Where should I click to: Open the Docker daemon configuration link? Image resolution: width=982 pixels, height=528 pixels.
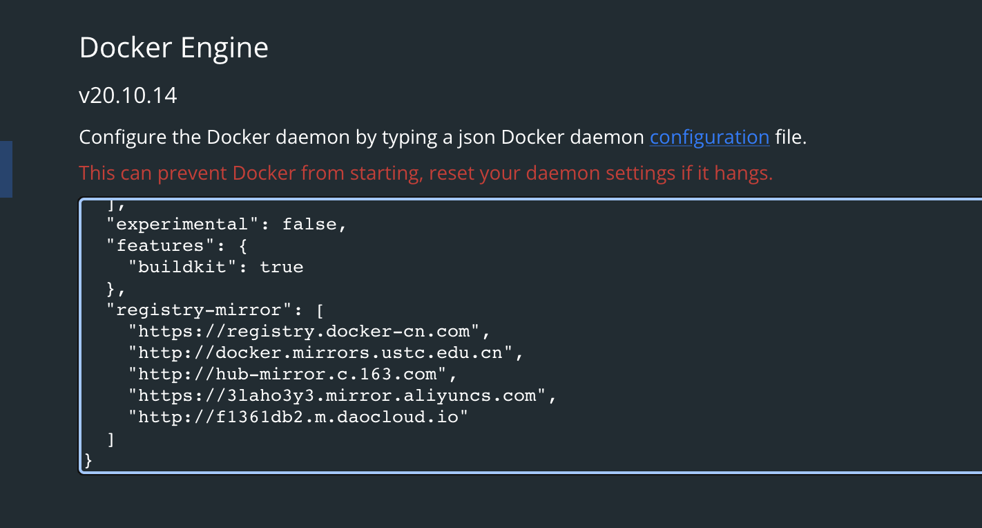(709, 137)
